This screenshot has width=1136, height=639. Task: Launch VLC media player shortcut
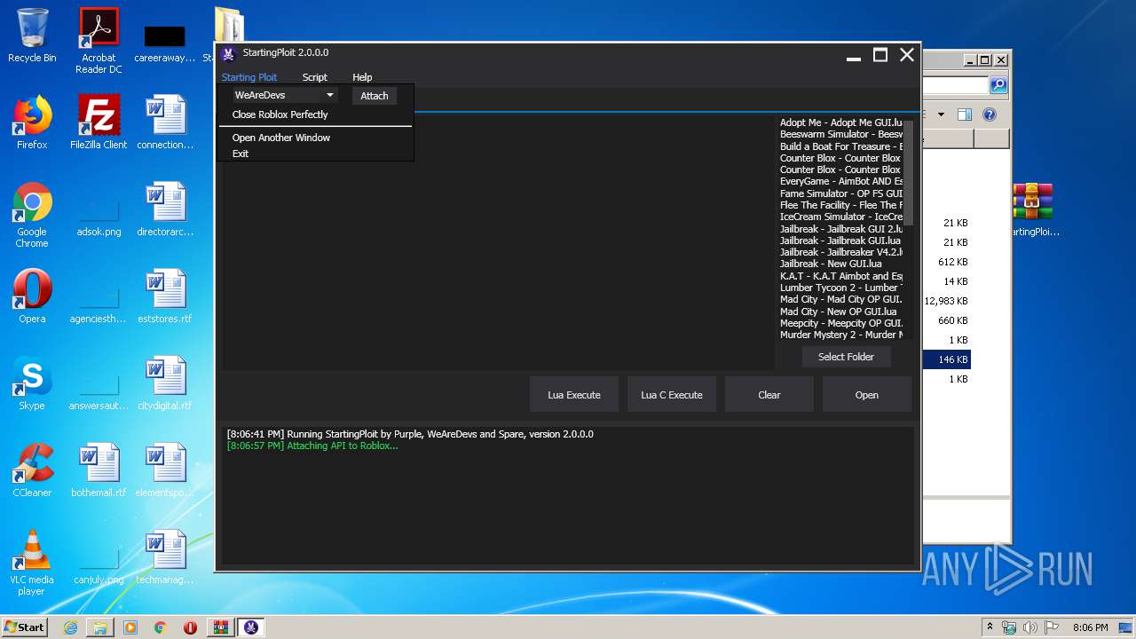click(x=32, y=563)
